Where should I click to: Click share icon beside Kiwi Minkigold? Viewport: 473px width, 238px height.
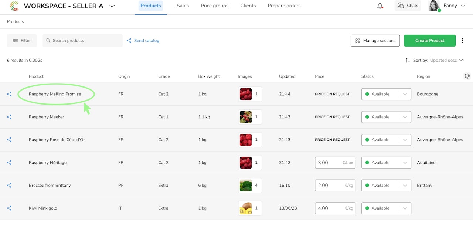pos(9,208)
